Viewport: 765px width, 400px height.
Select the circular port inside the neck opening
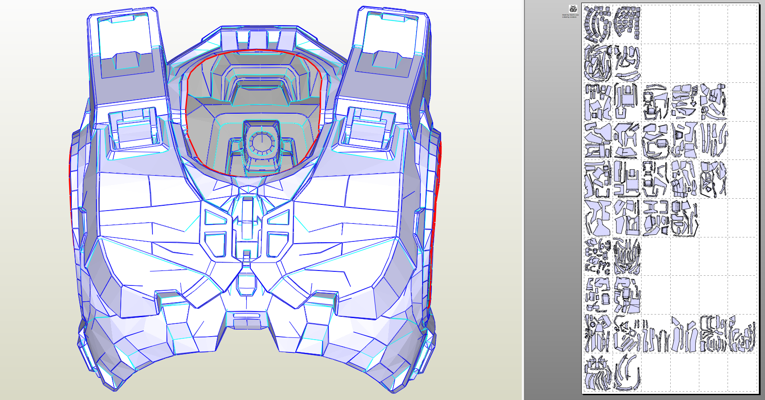(262, 142)
